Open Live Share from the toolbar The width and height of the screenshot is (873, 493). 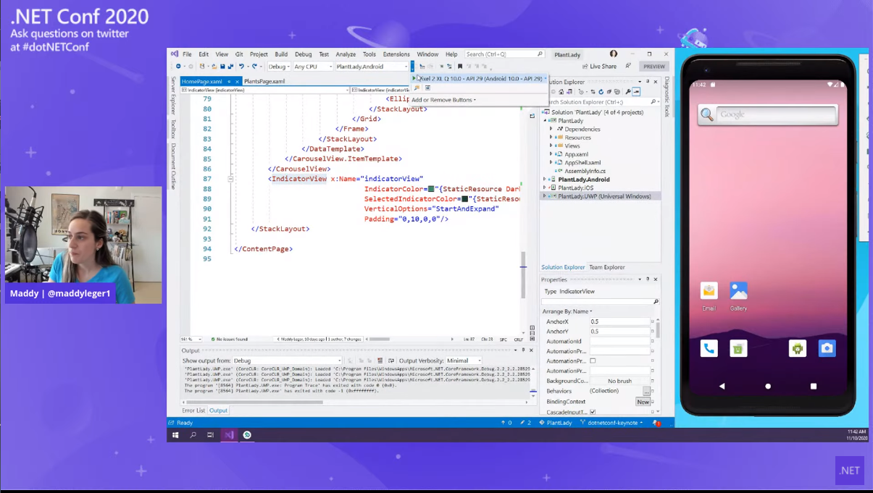pyautogui.click(x=599, y=67)
